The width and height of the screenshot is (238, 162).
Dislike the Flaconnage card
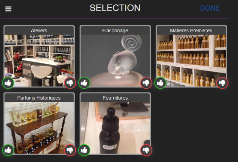(146, 83)
